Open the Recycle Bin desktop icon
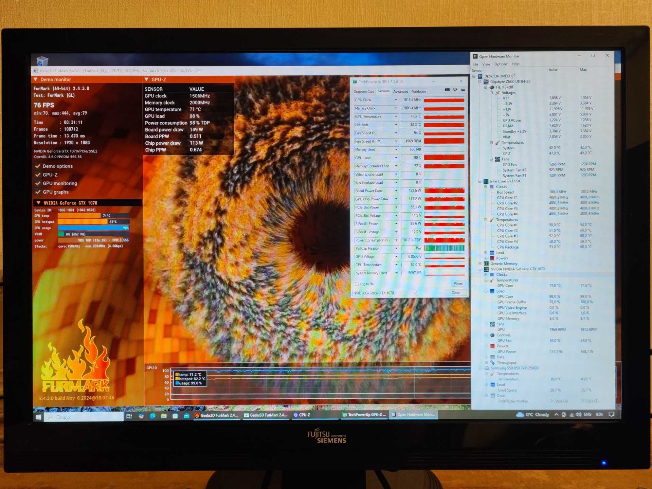 coord(42,61)
